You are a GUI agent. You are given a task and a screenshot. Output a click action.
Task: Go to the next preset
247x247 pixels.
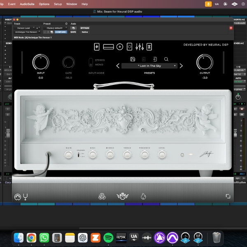(x=181, y=66)
